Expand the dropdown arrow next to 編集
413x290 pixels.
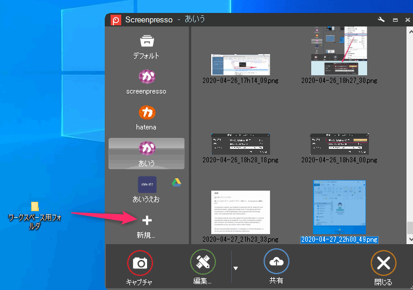point(236,268)
